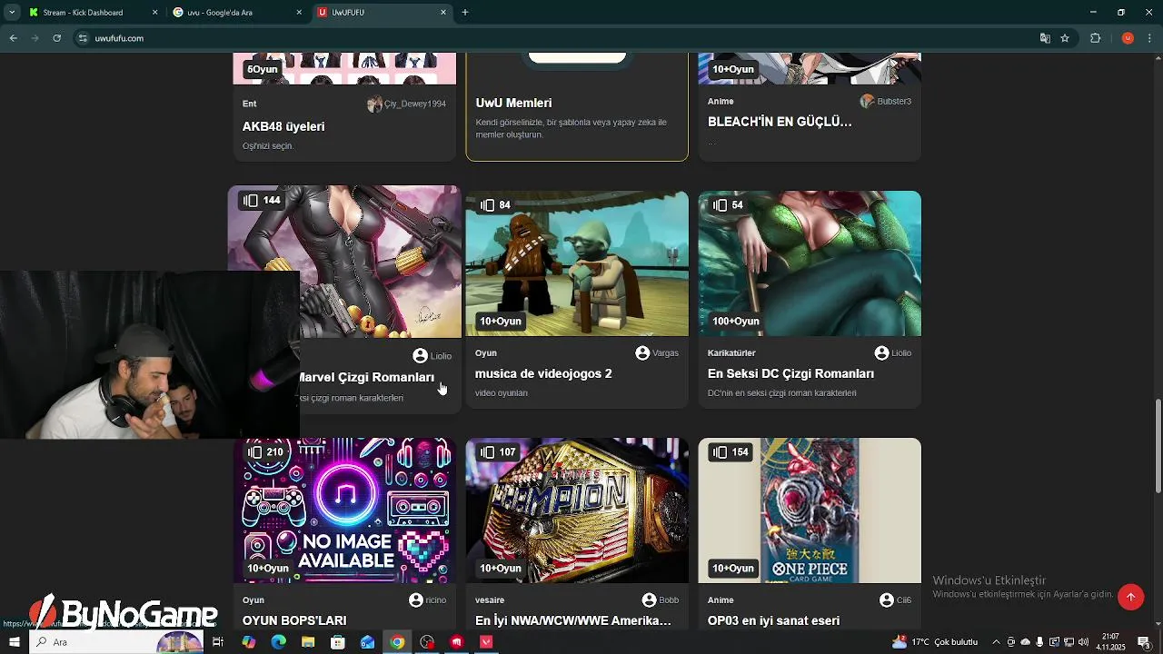The width and height of the screenshot is (1163, 654).
Task: Switch to uvu - Google'da Ara tab
Action: [236, 13]
